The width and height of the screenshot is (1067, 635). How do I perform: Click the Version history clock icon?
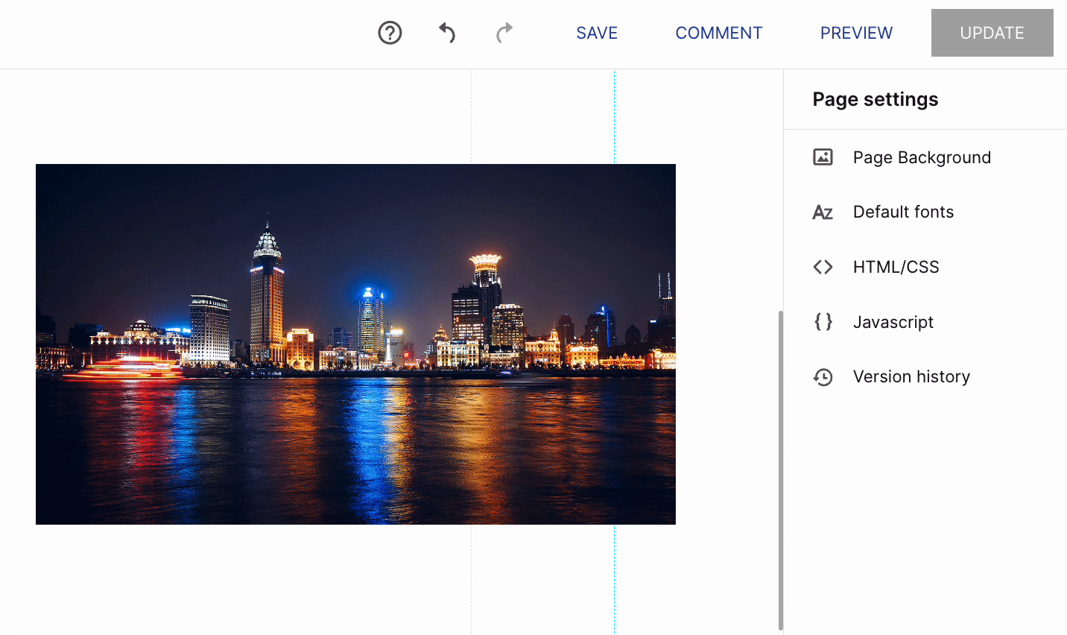click(823, 377)
